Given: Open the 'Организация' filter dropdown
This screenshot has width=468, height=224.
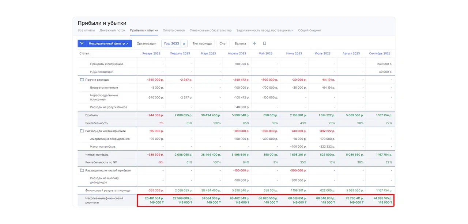Looking at the screenshot, I should [146, 43].
